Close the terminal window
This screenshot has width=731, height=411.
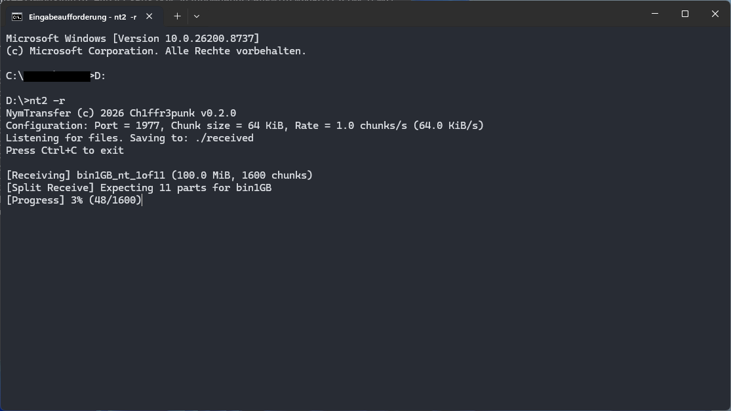point(715,14)
